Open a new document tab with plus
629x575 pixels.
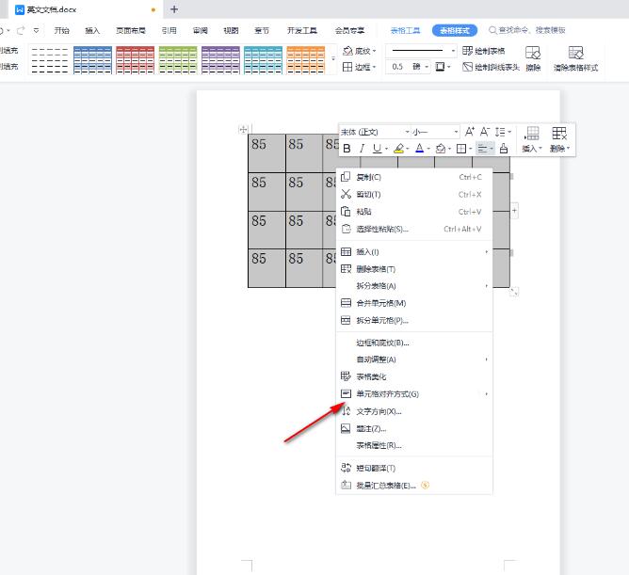tap(174, 9)
